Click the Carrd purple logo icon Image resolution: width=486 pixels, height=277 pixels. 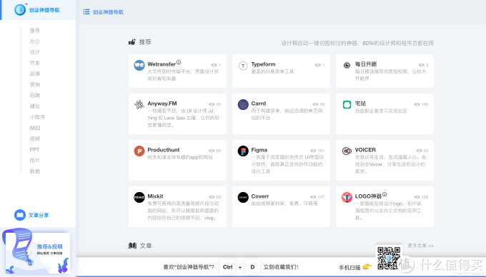[243, 105]
